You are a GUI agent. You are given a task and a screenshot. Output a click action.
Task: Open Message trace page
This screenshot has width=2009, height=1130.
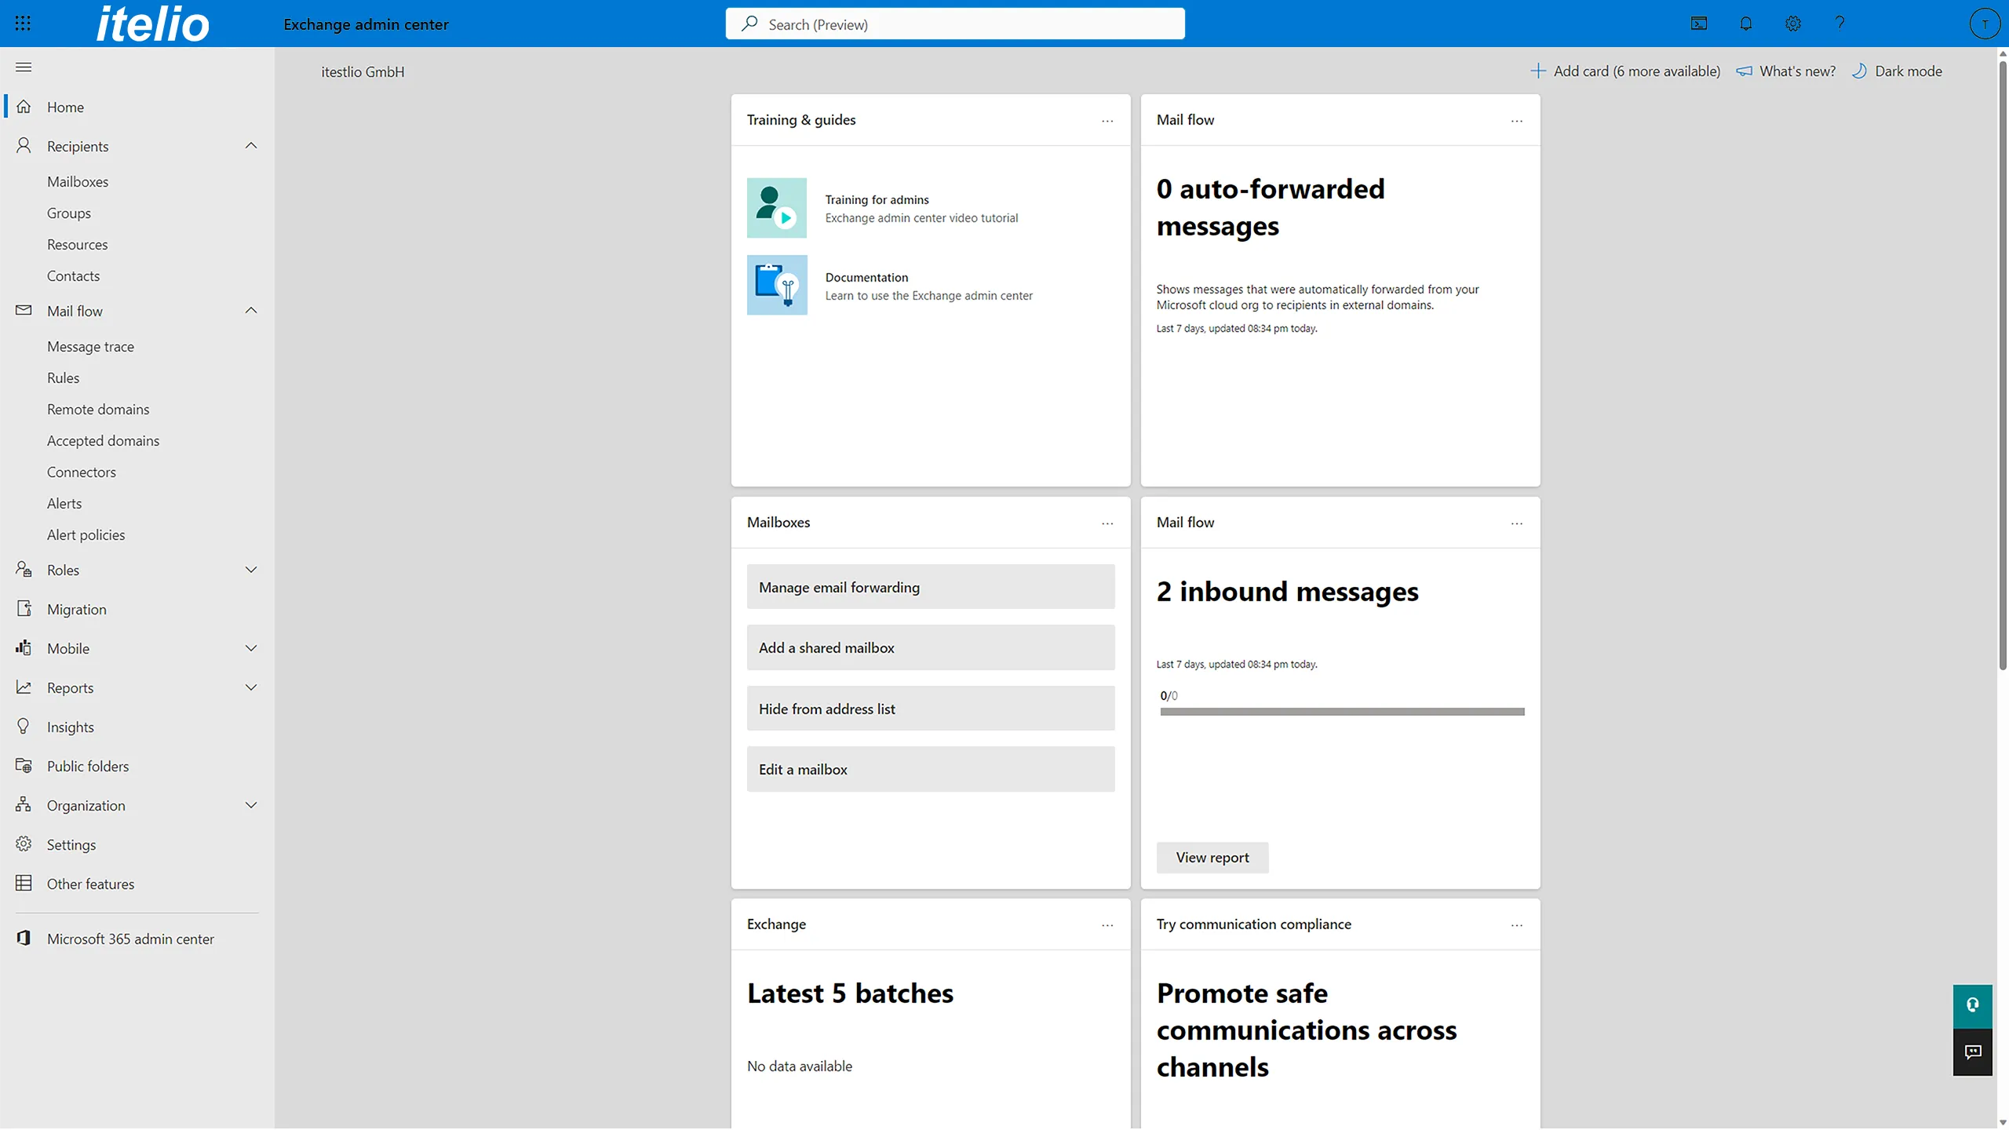click(x=90, y=346)
